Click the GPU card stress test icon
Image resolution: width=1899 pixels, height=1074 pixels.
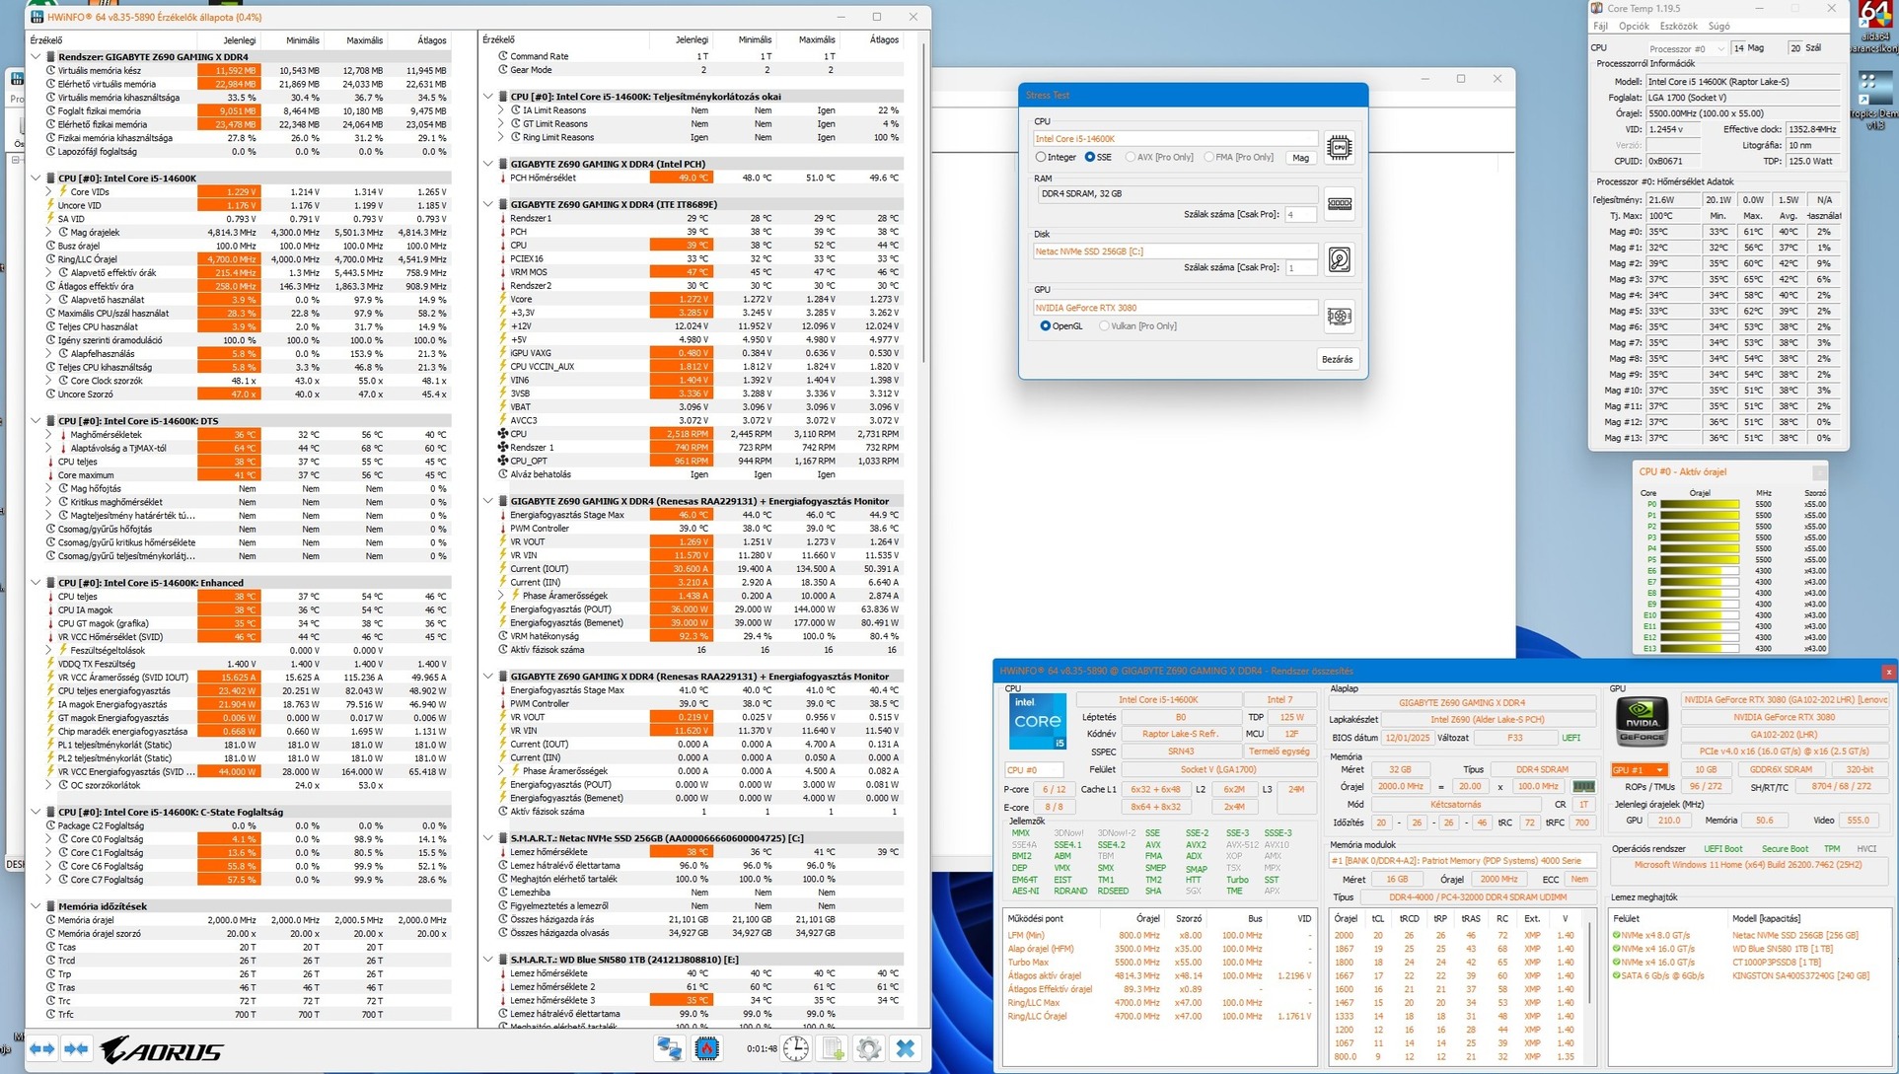pos(1339,317)
